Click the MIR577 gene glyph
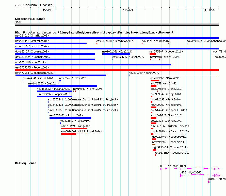 pos(209,182)
